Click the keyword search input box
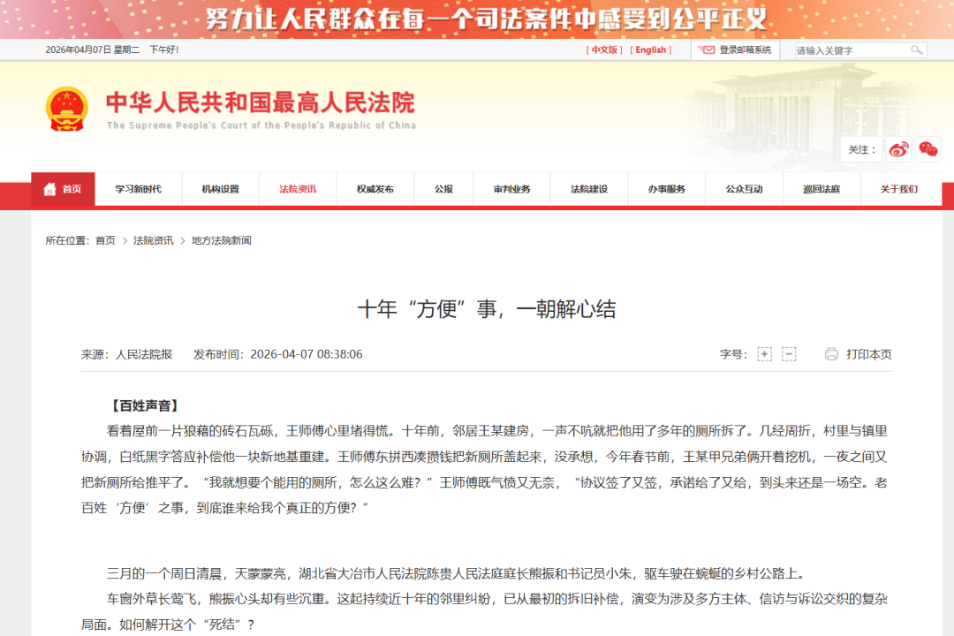This screenshot has height=636, width=954. coord(848,49)
